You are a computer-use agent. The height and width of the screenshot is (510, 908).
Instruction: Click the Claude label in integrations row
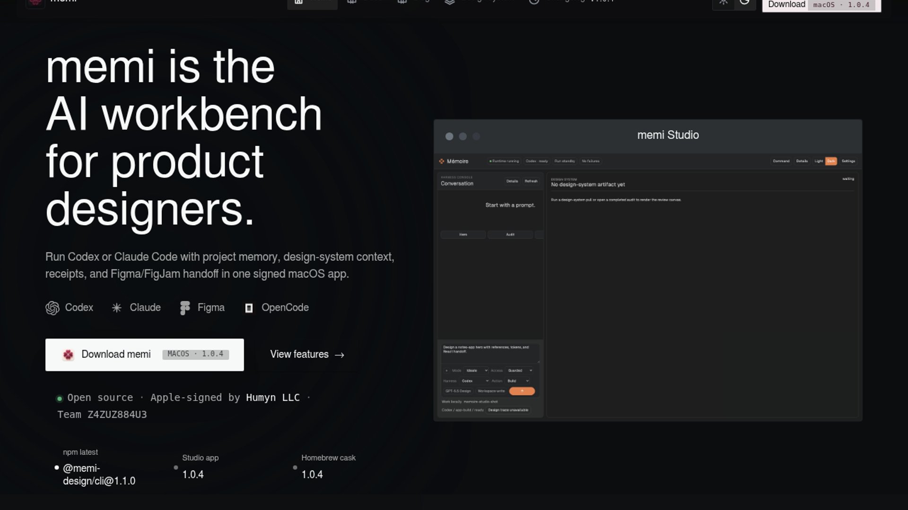(x=145, y=307)
